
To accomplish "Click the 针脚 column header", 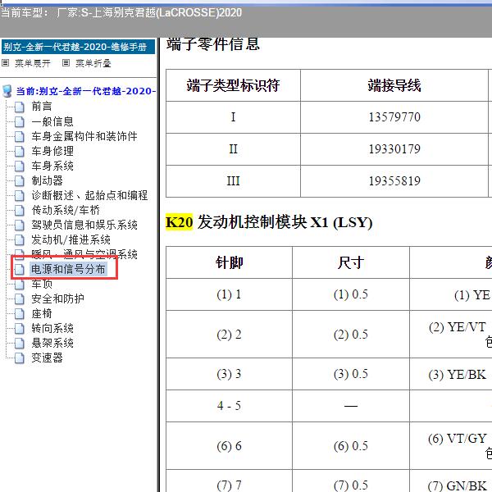I will (229, 262).
